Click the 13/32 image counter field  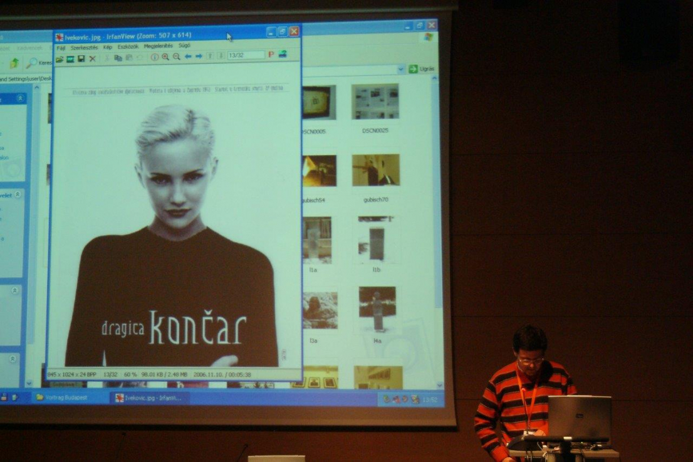click(x=246, y=55)
